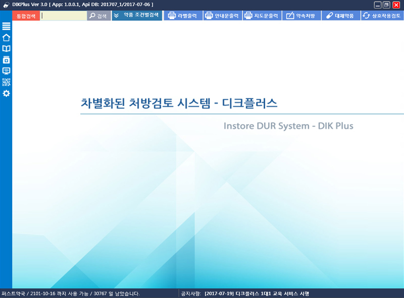Open settings gear in the sidebar

6,94
